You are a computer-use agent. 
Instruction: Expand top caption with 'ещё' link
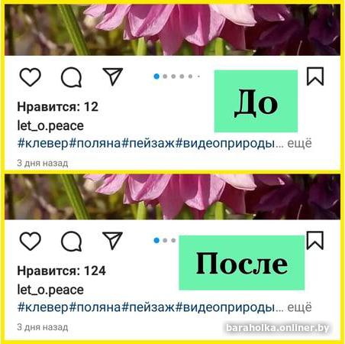(299, 143)
